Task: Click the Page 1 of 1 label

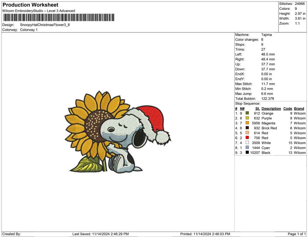Action: pos(296,234)
